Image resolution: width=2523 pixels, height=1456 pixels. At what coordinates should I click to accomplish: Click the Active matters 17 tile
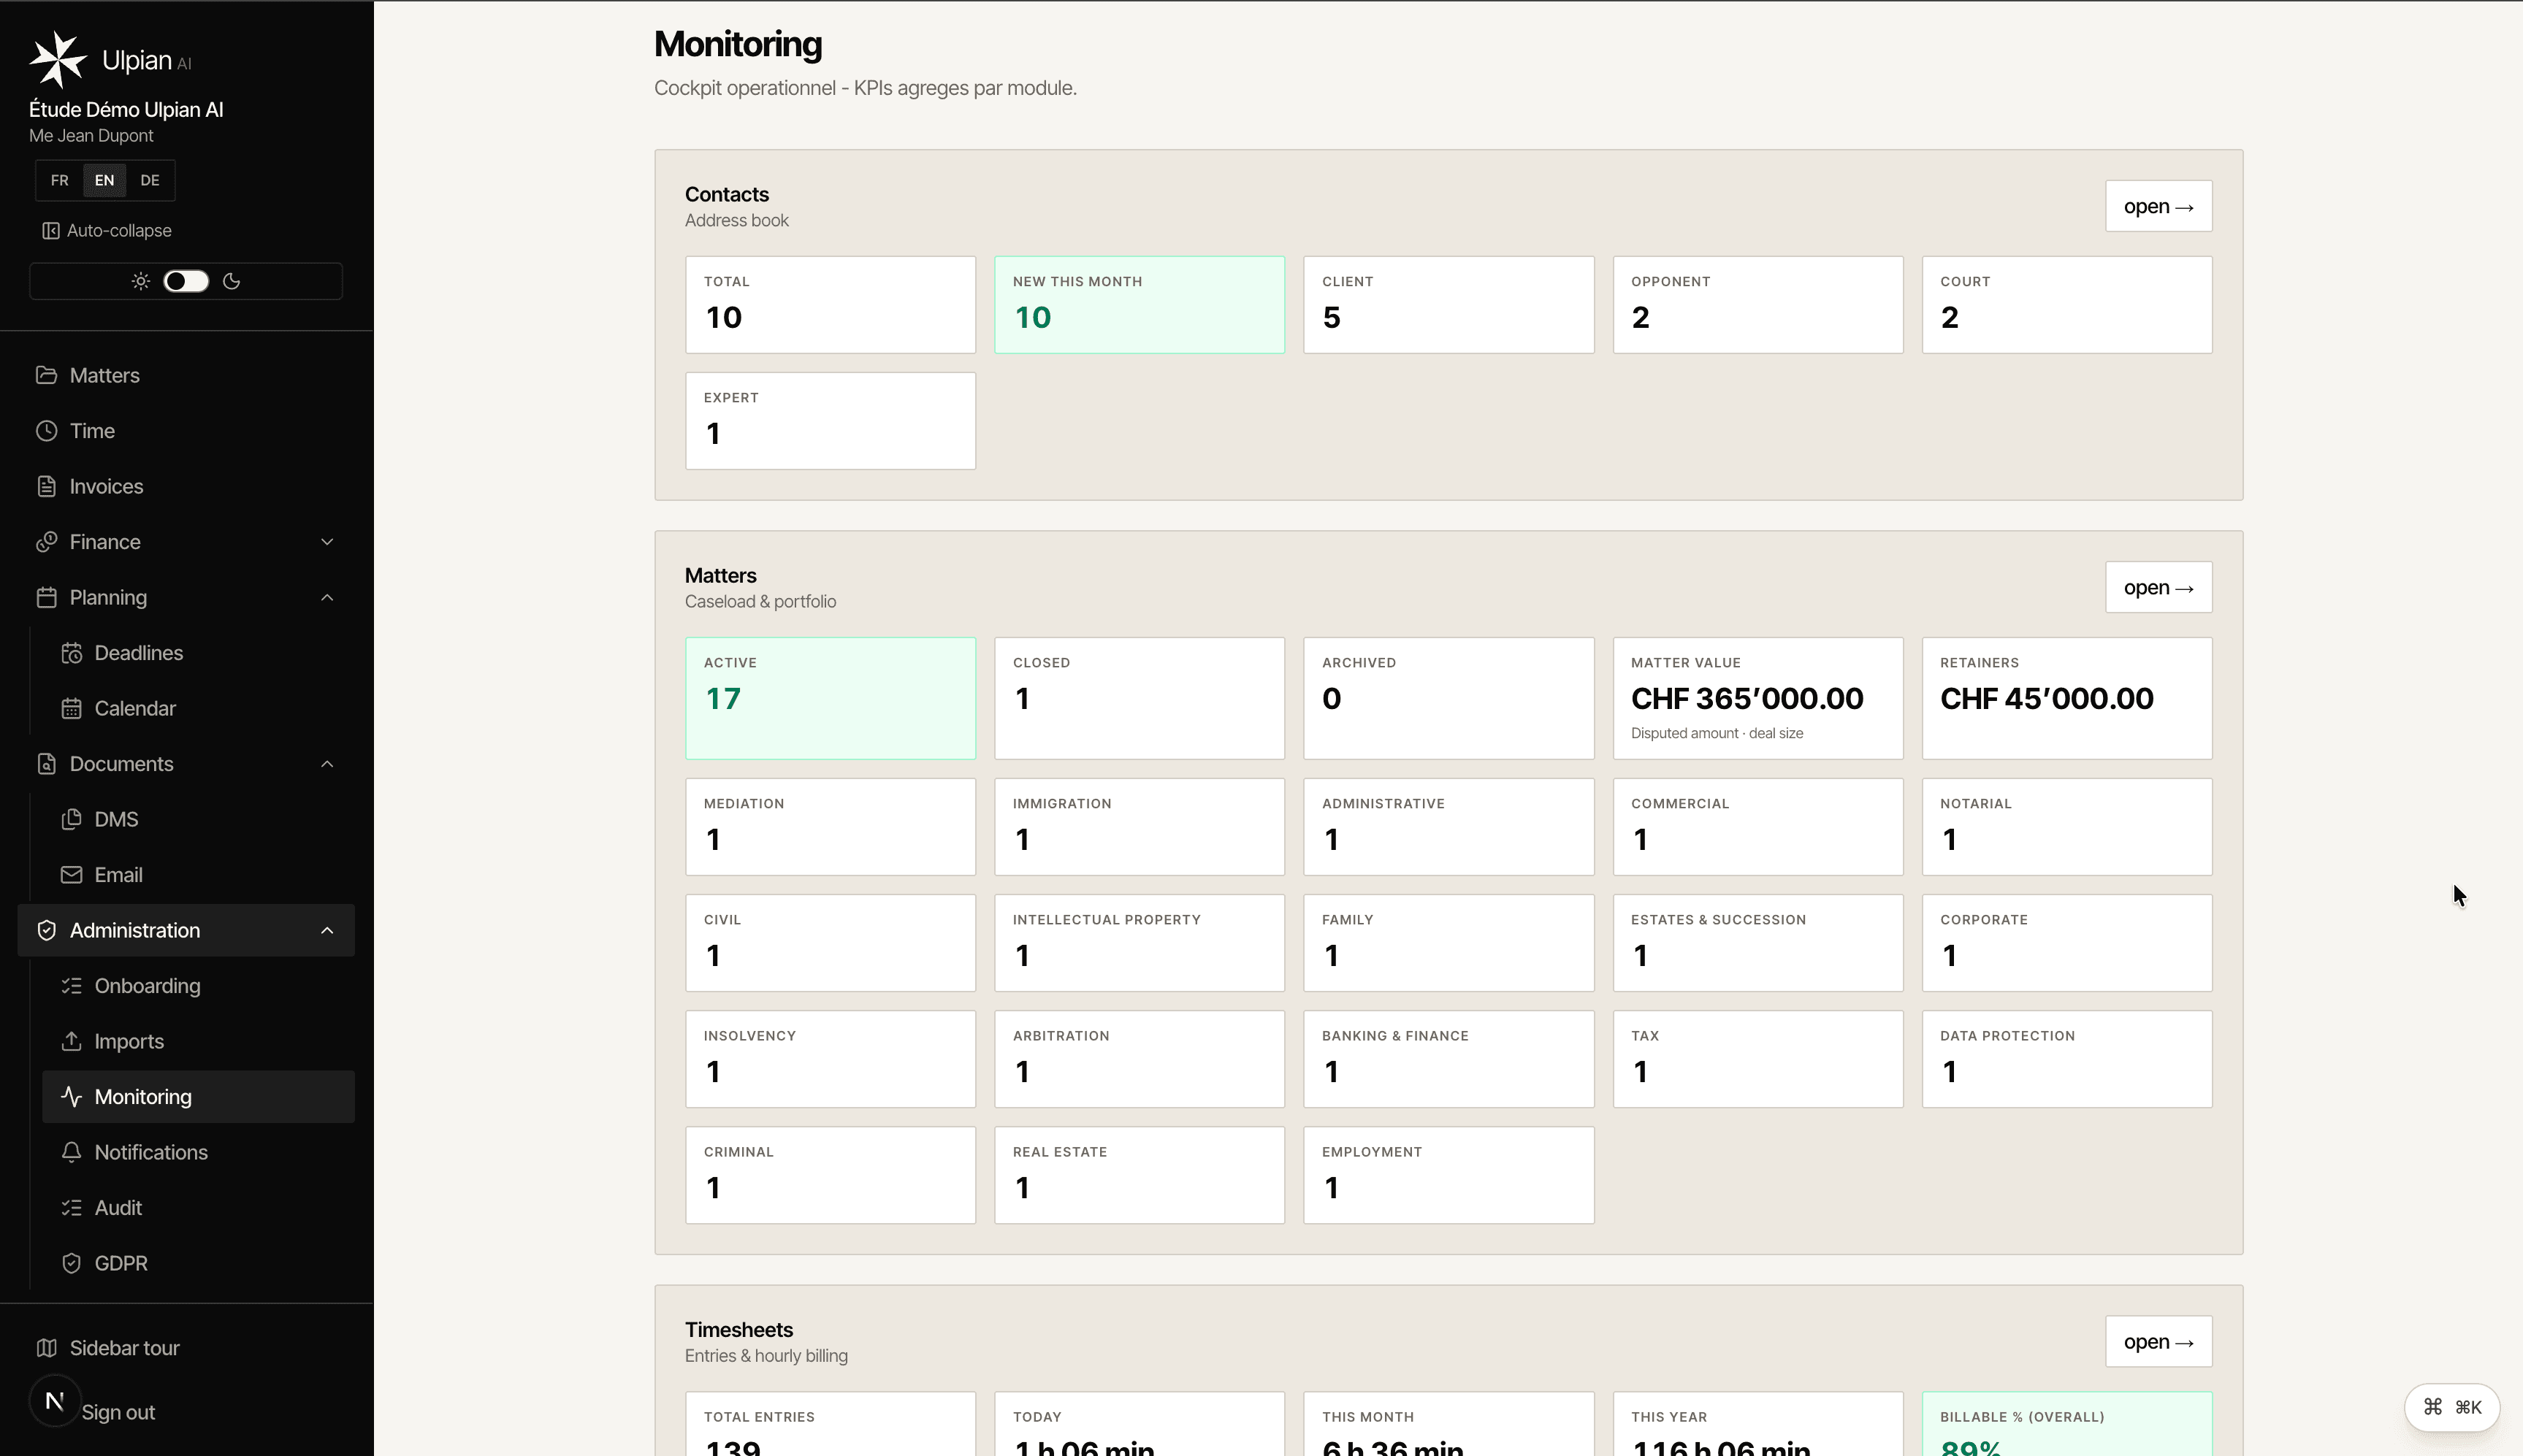(x=831, y=698)
